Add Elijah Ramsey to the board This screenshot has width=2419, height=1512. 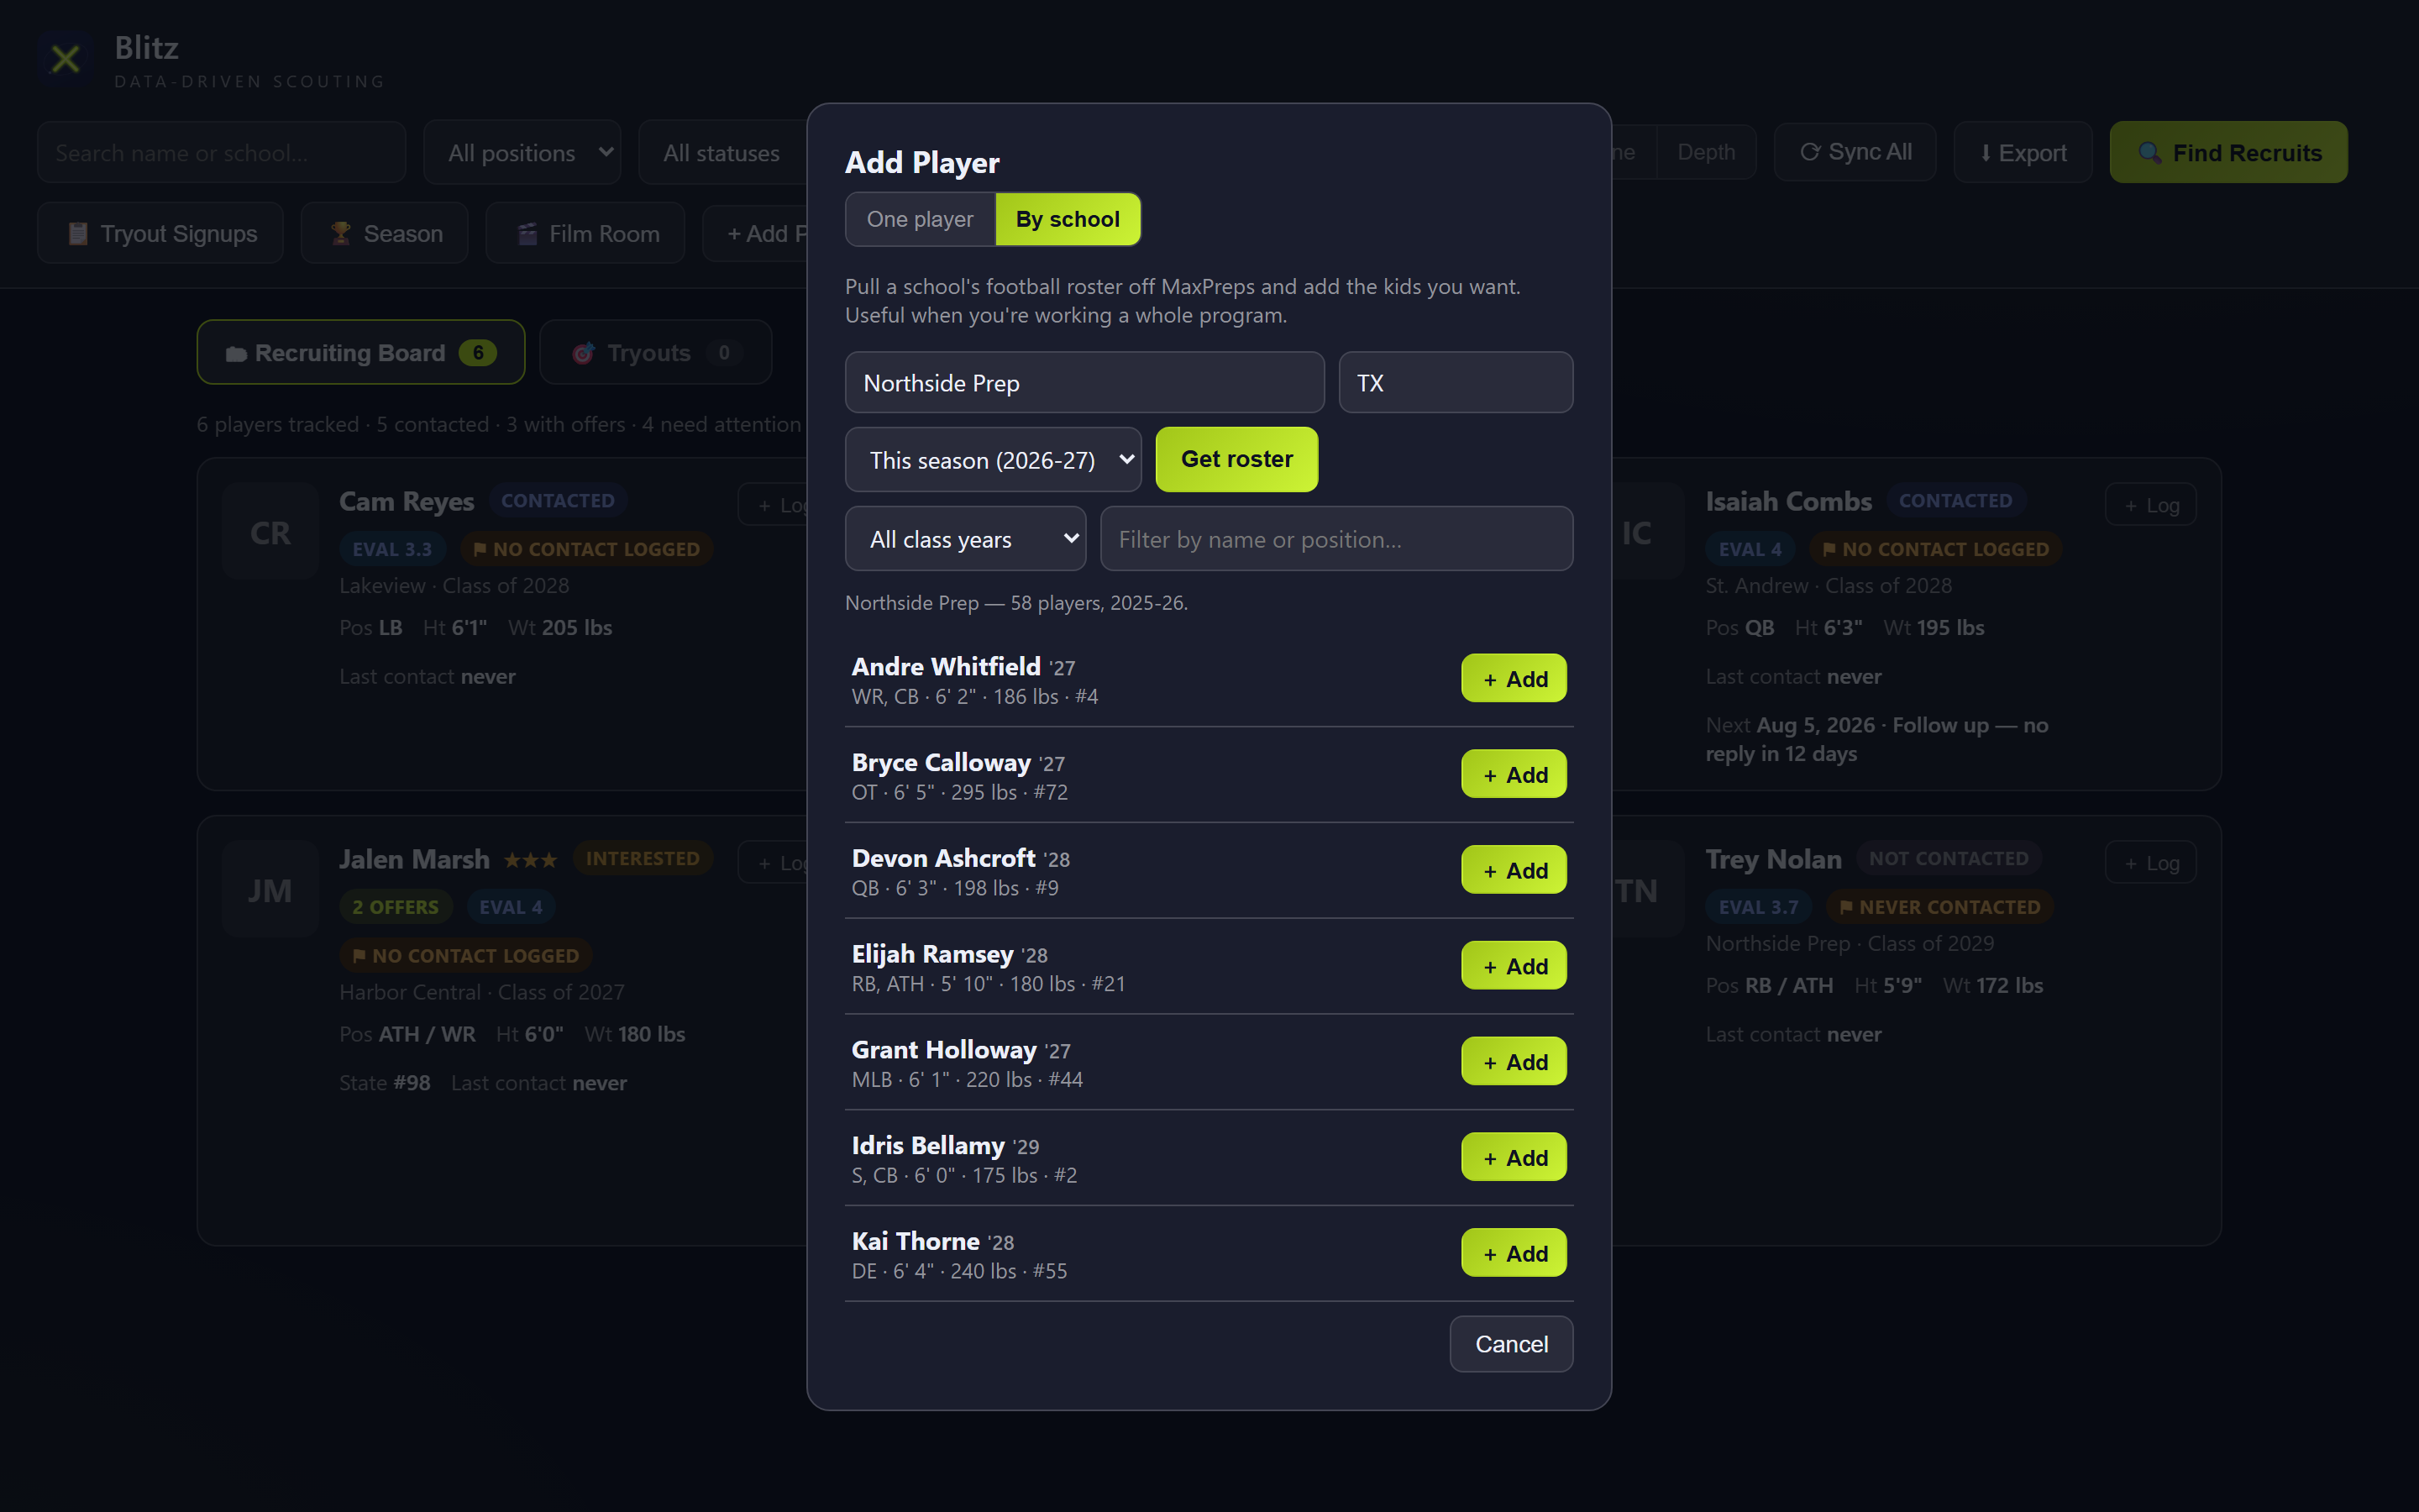click(1514, 966)
